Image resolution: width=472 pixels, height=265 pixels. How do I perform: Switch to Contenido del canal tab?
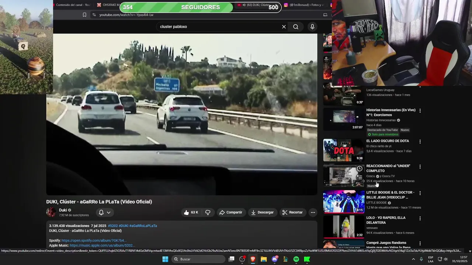point(73,5)
